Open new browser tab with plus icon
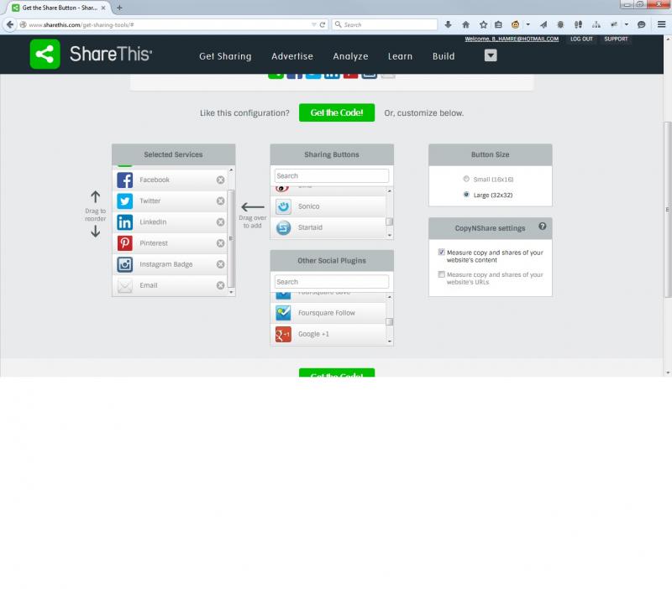 (x=119, y=8)
